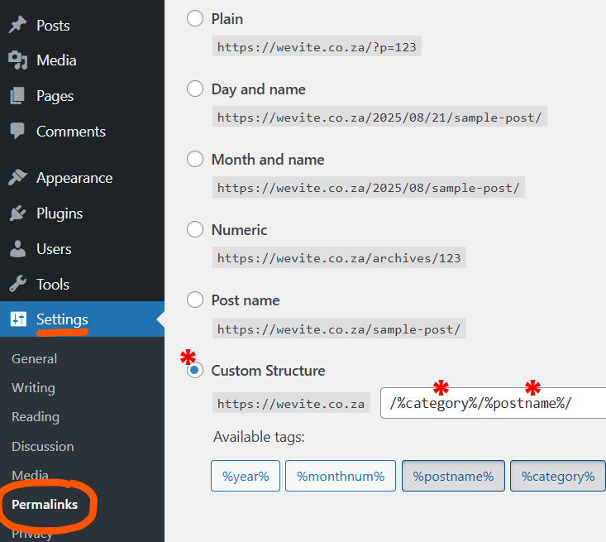Click the Post name label
Screen dimensions: 606x542
pyautogui.click(x=246, y=300)
